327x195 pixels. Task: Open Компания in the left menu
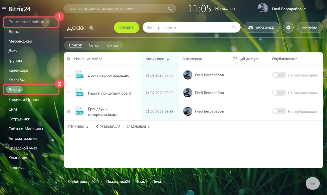(18, 158)
